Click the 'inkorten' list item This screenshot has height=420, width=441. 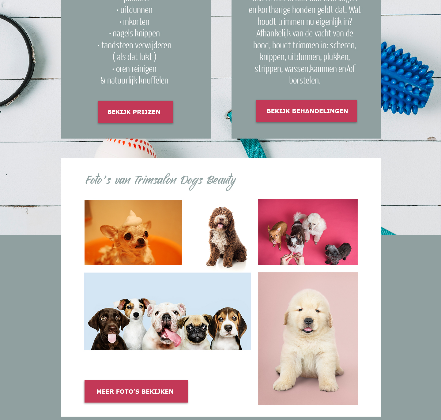tap(134, 21)
